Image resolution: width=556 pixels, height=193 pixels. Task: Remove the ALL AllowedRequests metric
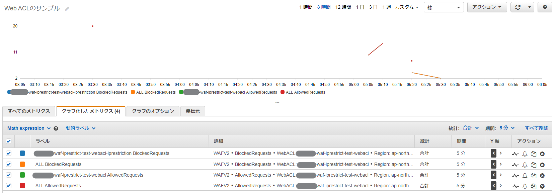pos(542,186)
